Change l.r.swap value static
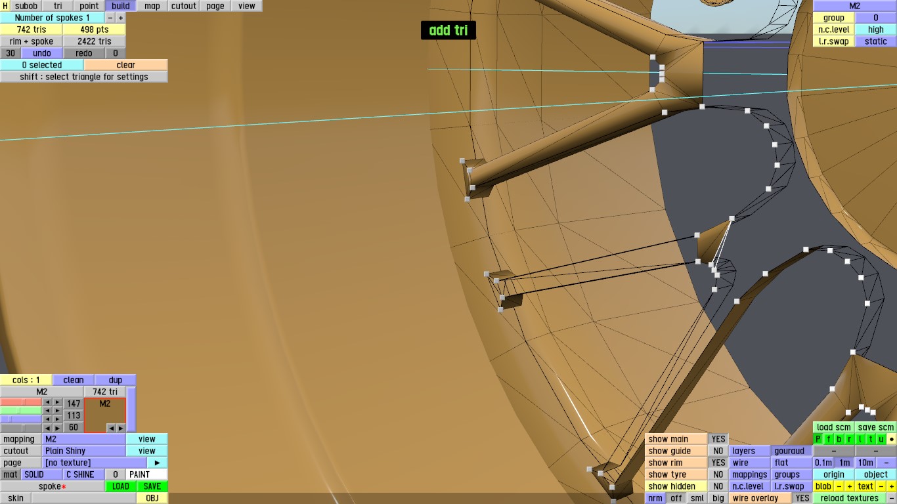Viewport: 897px width, 504px height. coord(876,41)
